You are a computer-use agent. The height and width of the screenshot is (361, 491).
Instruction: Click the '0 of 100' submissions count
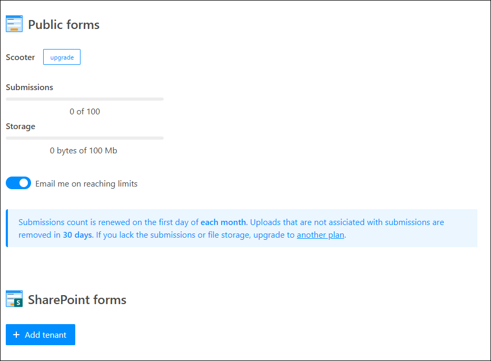(85, 112)
